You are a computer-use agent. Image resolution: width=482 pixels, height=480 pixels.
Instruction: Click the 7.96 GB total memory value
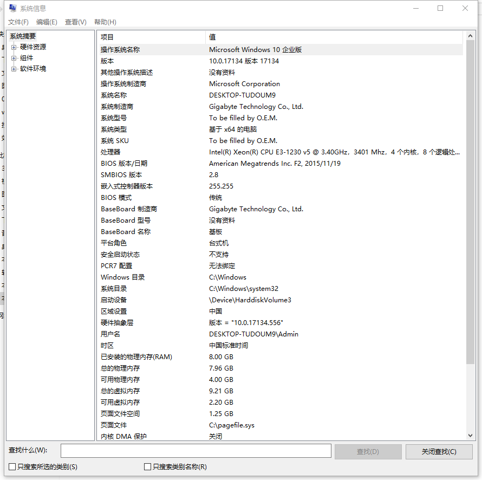(x=221, y=368)
